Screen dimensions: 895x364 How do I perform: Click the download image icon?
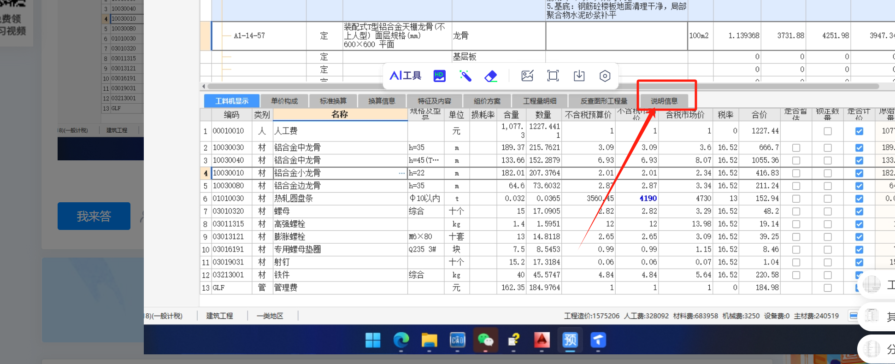coord(579,76)
